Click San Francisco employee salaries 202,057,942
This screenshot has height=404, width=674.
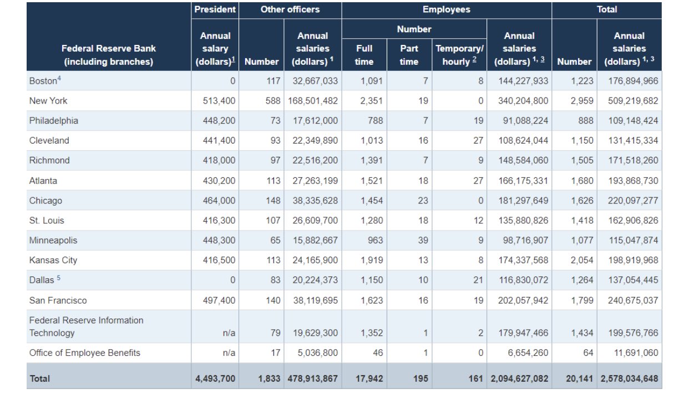click(x=524, y=300)
